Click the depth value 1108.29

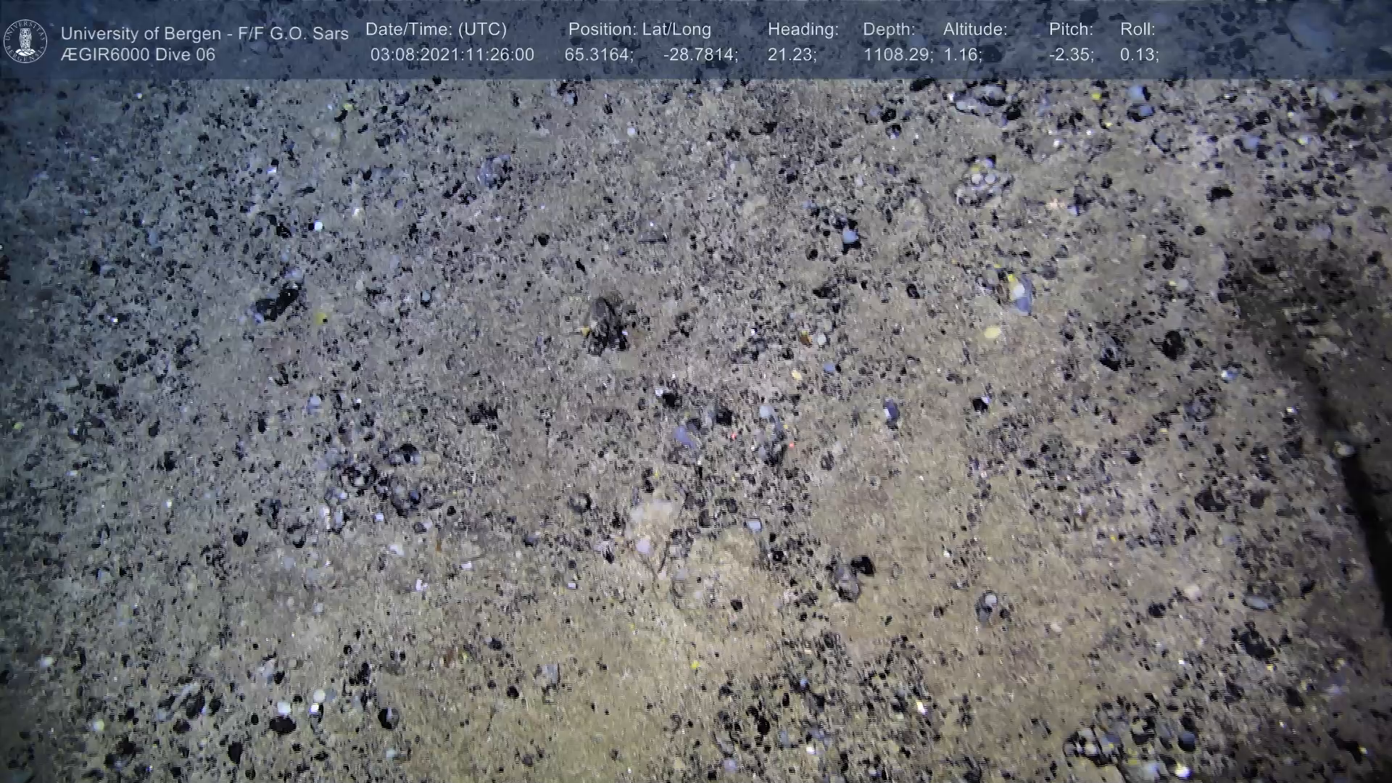coord(898,55)
